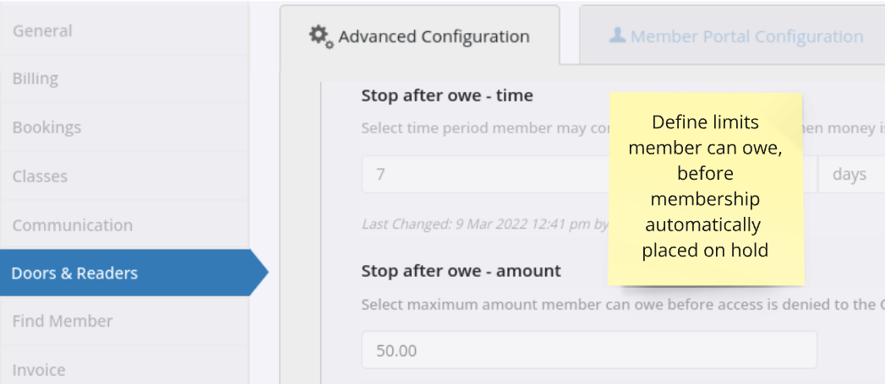Open Find Member in the sidebar
This screenshot has width=885, height=384.
pyautogui.click(x=124, y=321)
